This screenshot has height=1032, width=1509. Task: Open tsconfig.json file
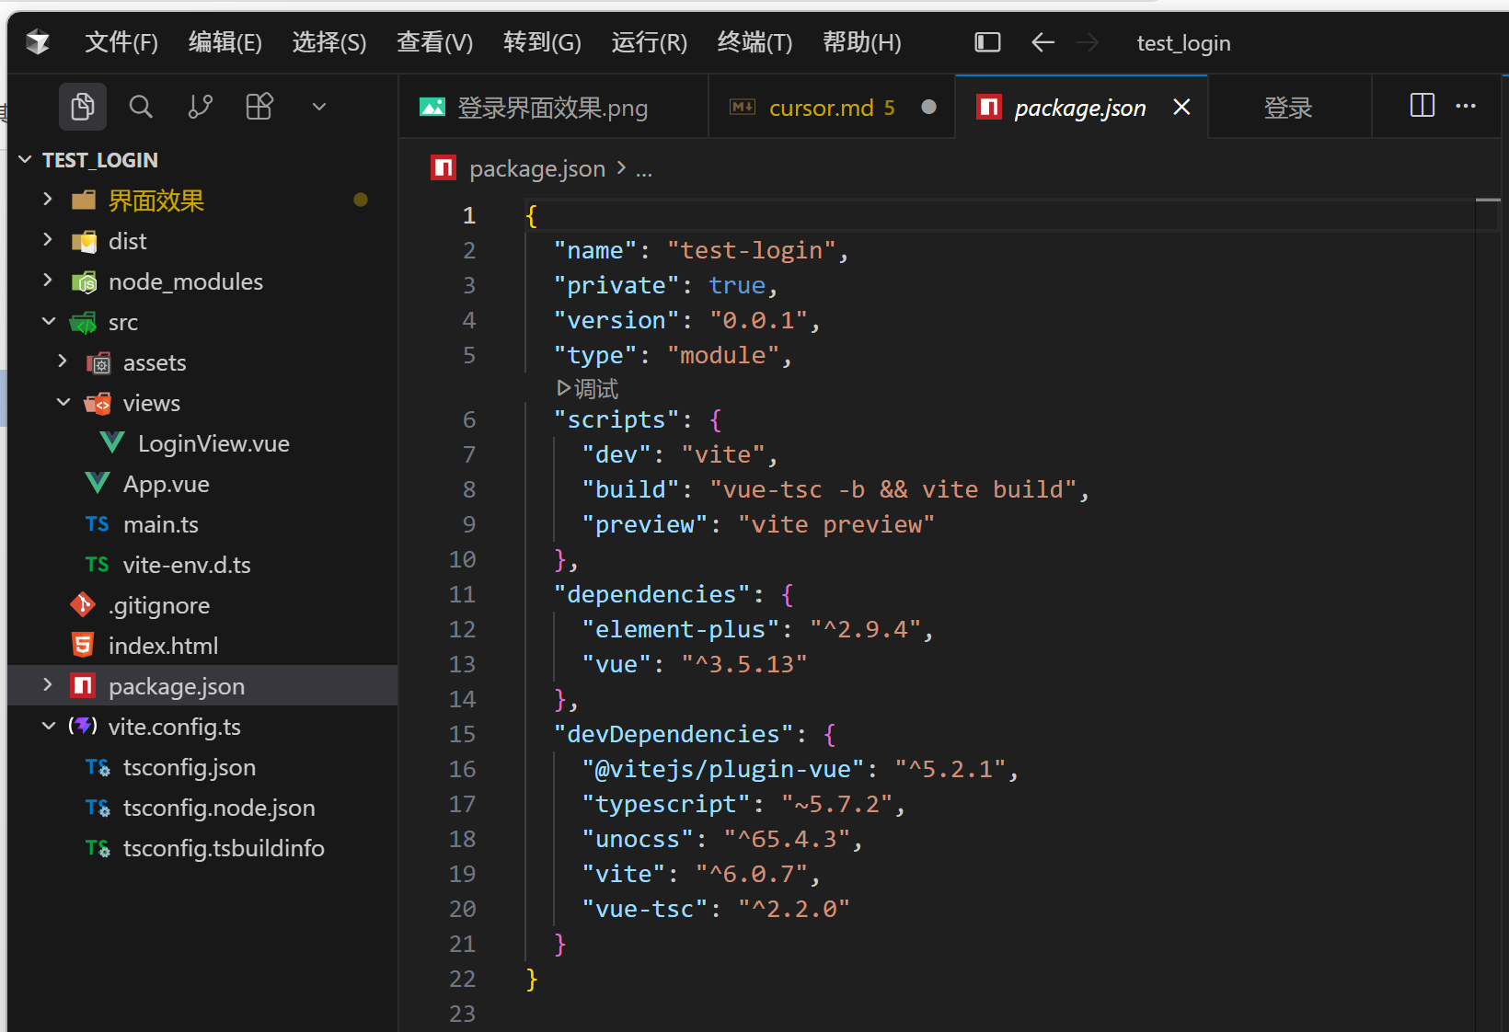click(190, 767)
